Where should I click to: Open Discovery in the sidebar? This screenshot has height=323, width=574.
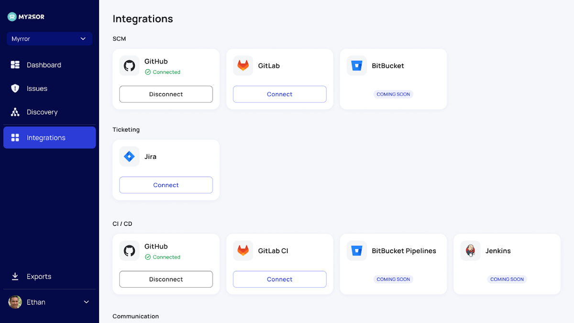click(x=42, y=112)
